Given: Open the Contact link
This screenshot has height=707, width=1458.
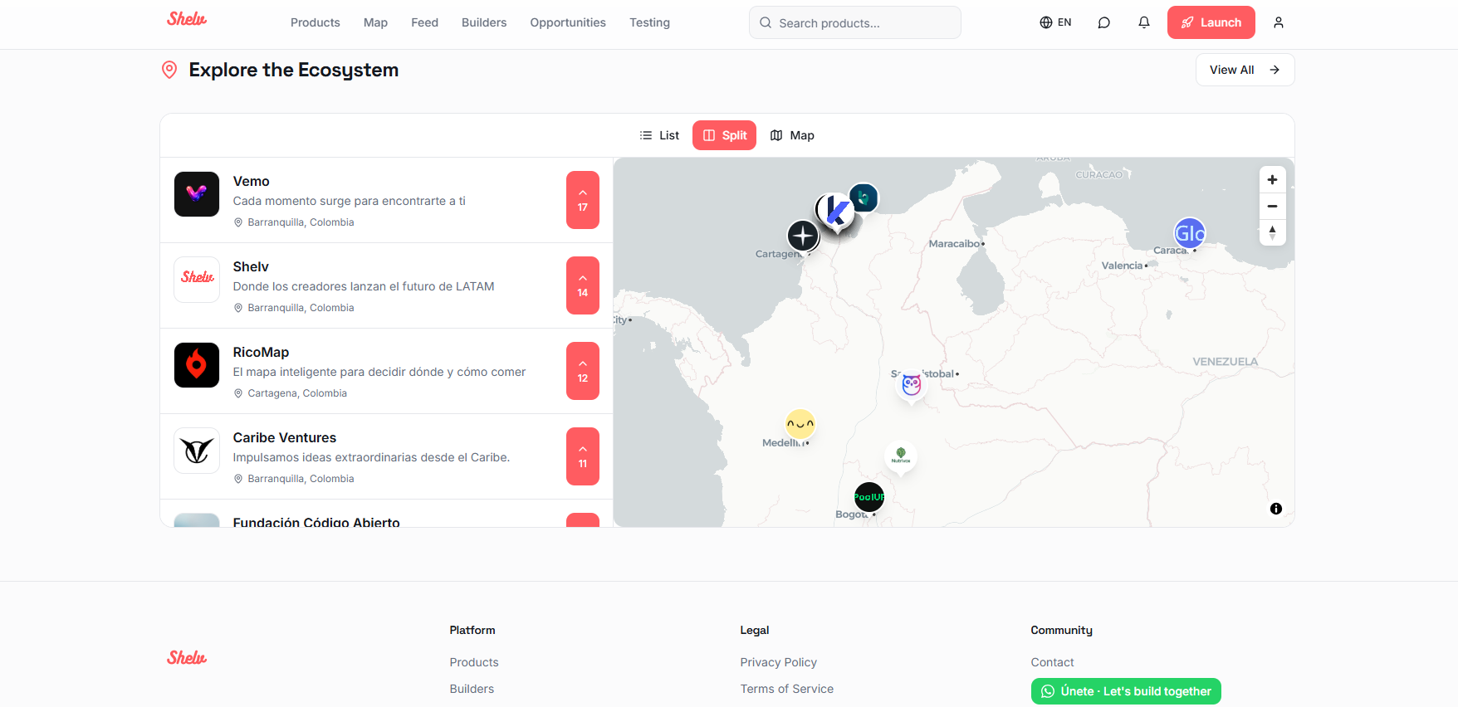Looking at the screenshot, I should point(1052,662).
